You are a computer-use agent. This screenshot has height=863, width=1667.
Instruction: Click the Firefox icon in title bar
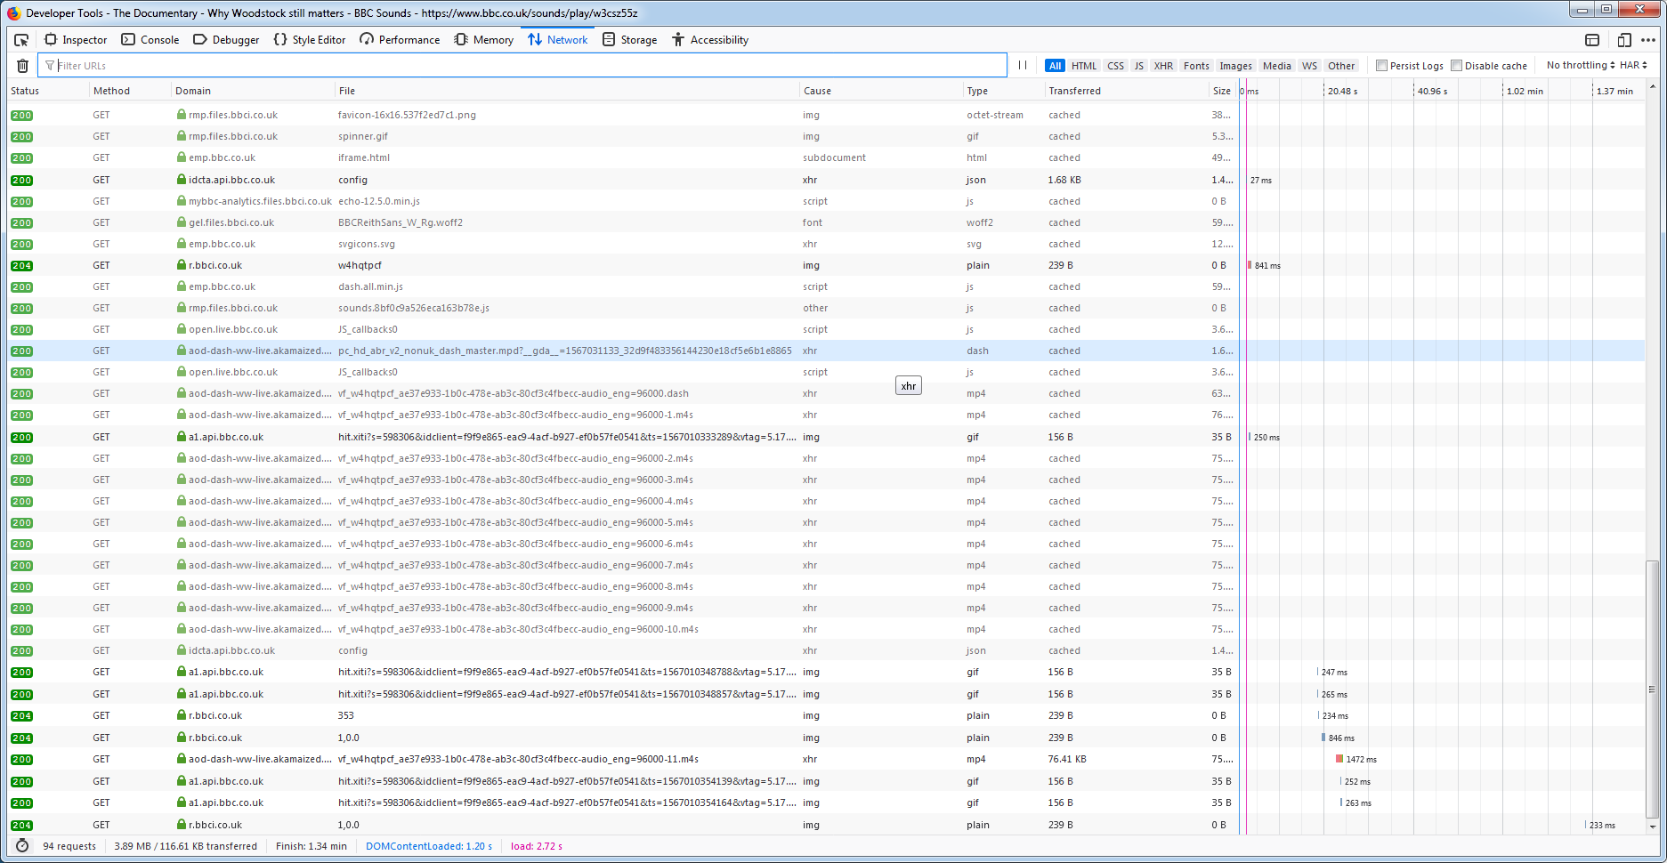coord(13,13)
